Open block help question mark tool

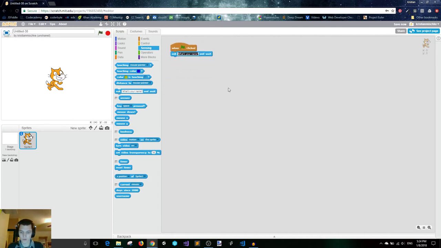pyautogui.click(x=124, y=24)
